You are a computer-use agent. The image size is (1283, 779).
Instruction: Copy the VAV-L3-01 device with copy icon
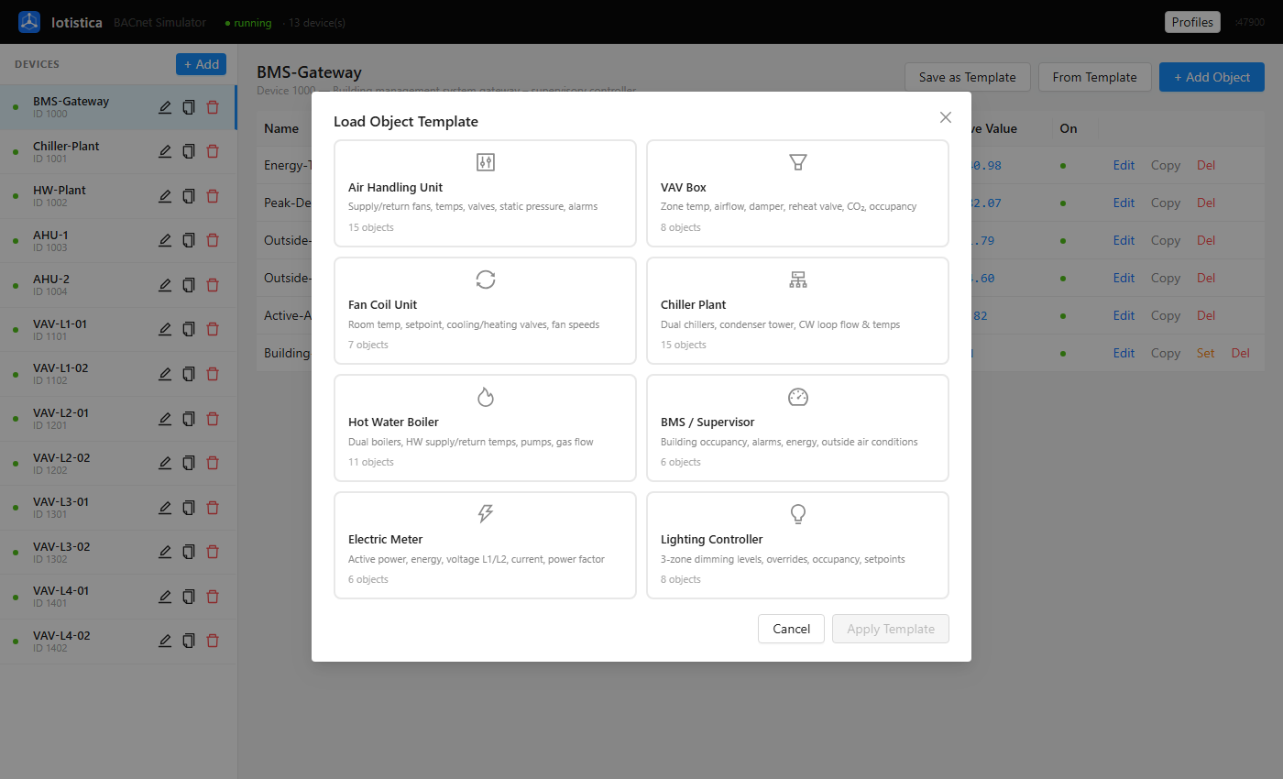[x=189, y=508]
